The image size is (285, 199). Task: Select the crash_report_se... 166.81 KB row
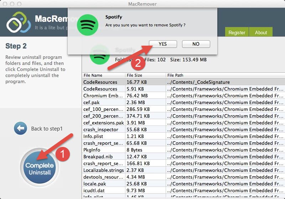click(183, 163)
